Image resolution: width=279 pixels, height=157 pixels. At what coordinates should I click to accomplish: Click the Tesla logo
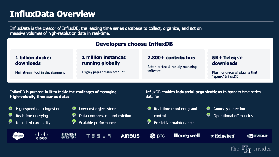coord(99,136)
